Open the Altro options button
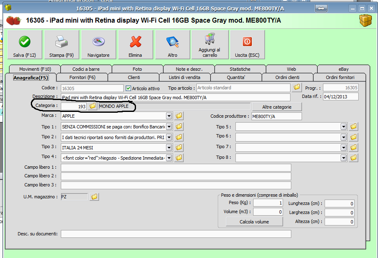Image resolution: width=378 pixels, height=258 pixels. pyautogui.click(x=173, y=45)
